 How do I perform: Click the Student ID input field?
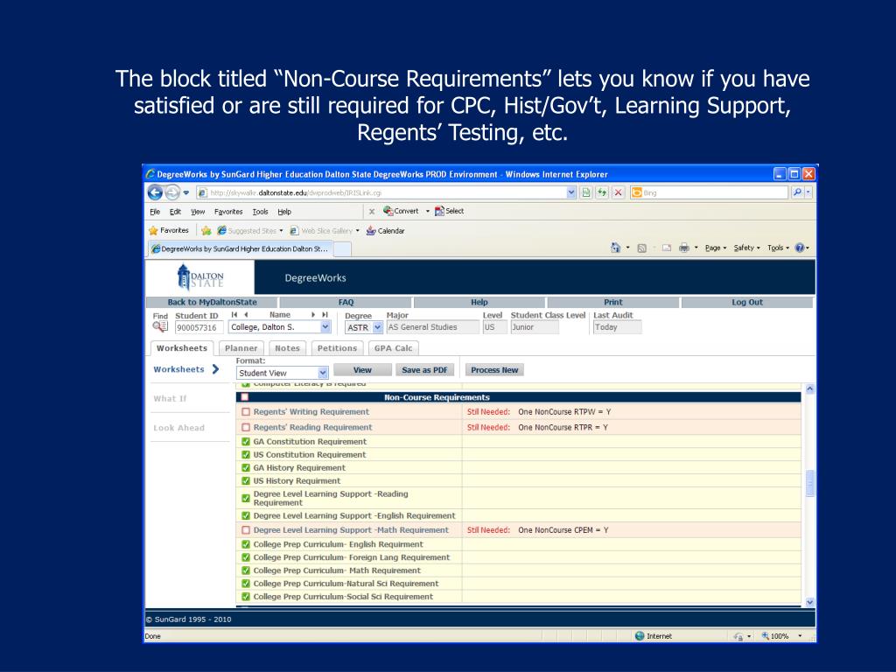coord(199,327)
